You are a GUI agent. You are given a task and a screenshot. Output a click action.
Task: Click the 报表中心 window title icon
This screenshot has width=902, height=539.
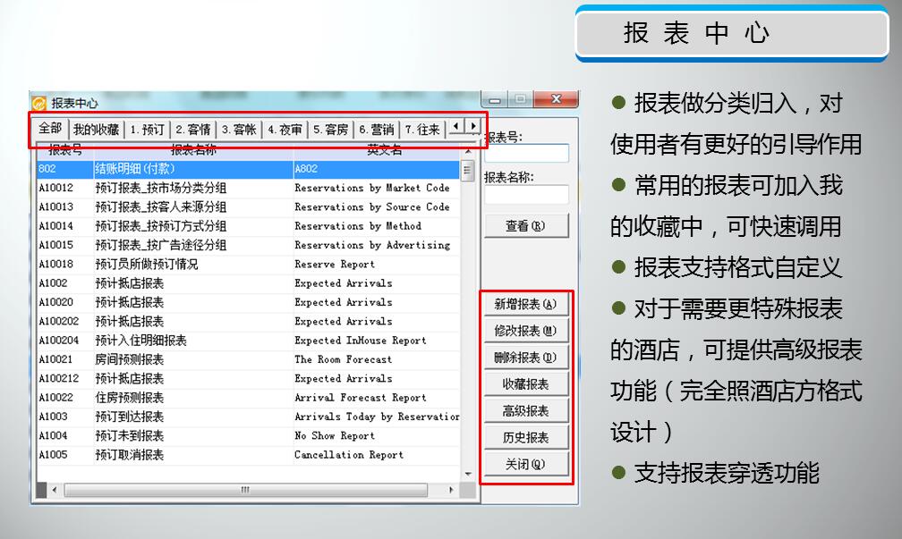pos(39,103)
